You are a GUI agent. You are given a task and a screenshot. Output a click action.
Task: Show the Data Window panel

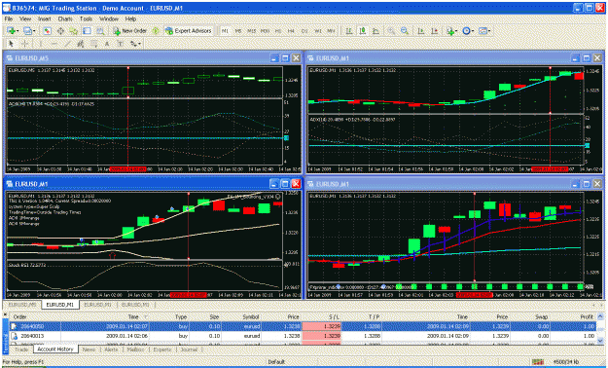click(60, 31)
